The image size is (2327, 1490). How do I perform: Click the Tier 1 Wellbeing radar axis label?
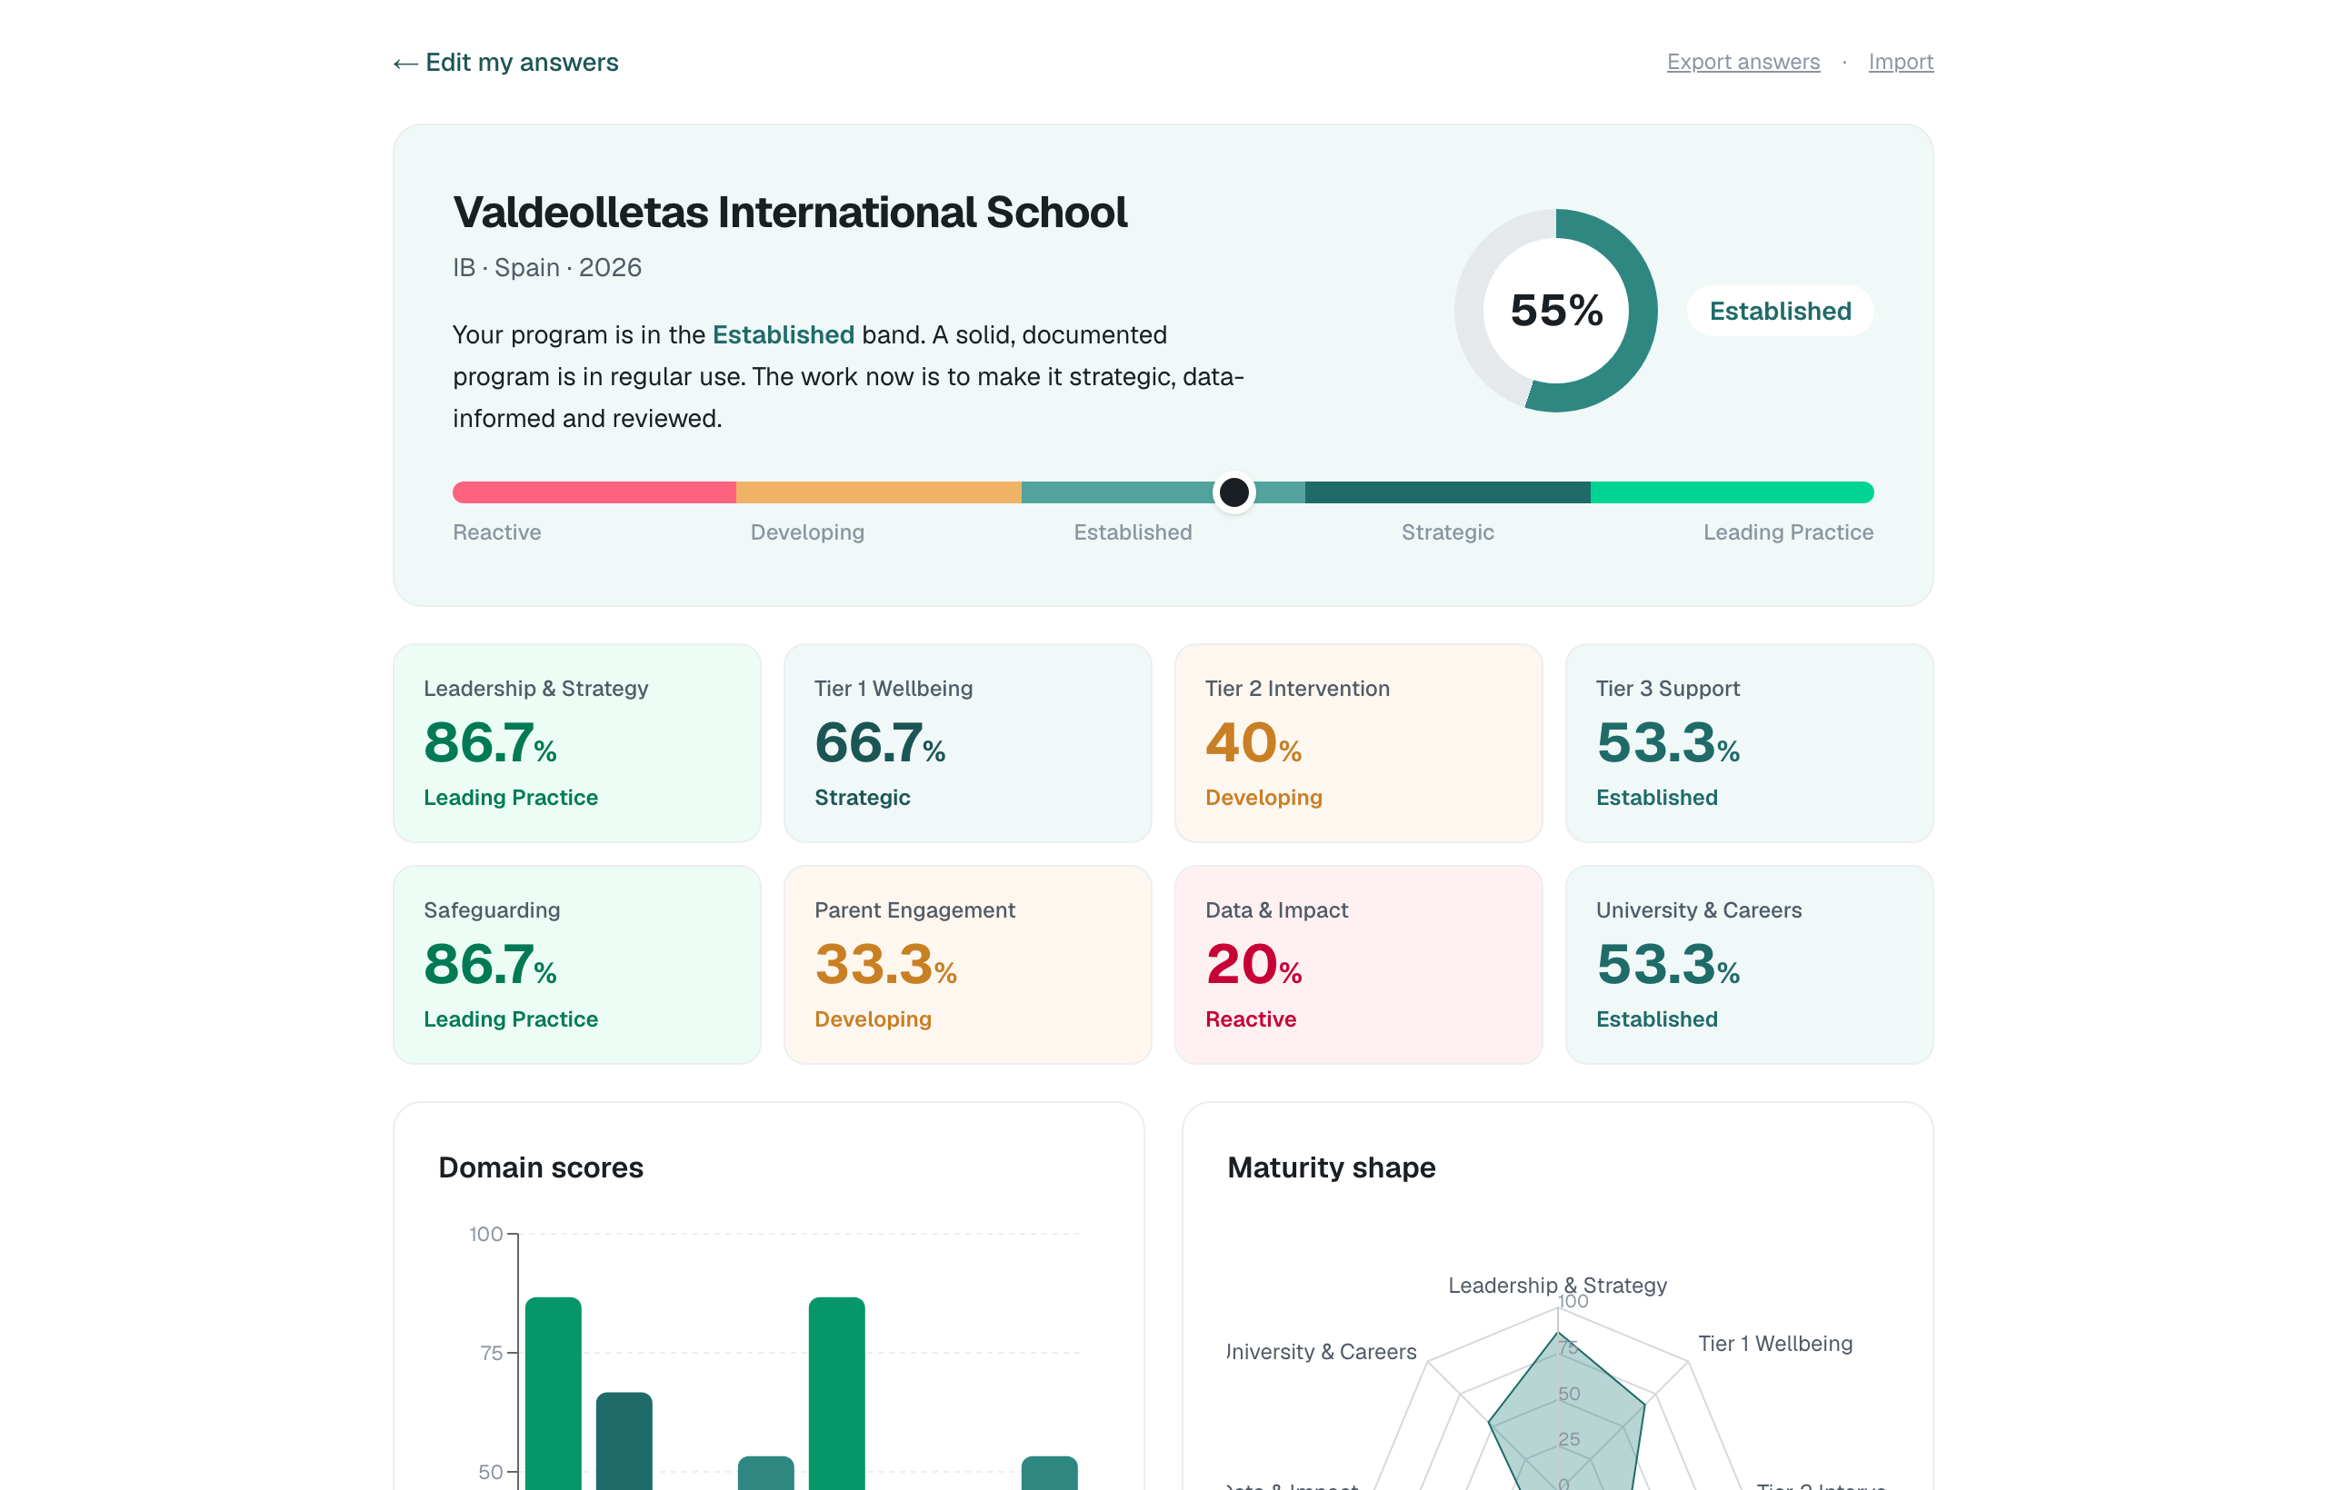[x=1775, y=1343]
